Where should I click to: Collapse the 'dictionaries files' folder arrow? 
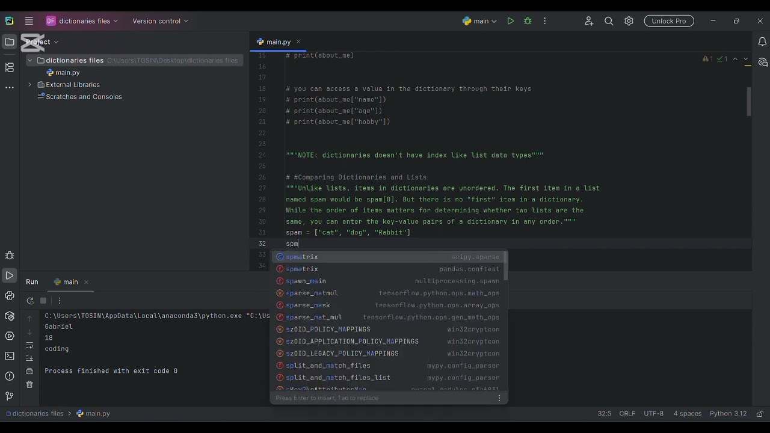pyautogui.click(x=29, y=61)
